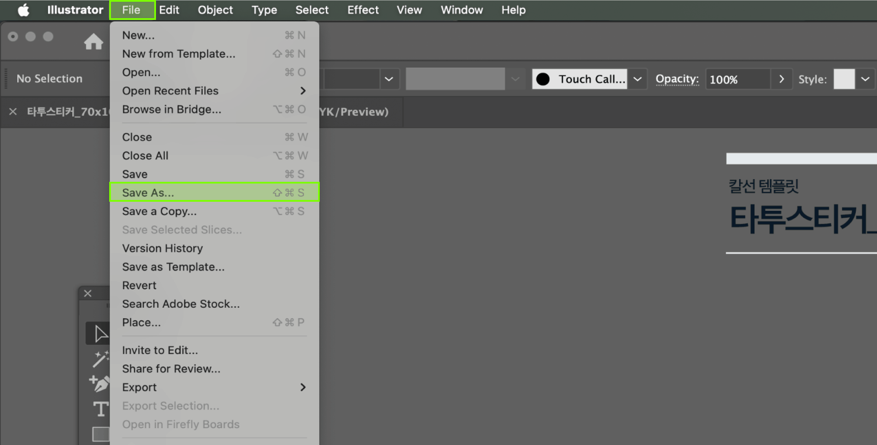Go to the Illustrator Home screen
This screenshot has width=877, height=445.
(94, 42)
